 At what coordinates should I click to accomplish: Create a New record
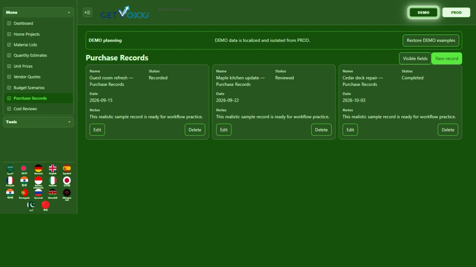pyautogui.click(x=447, y=58)
